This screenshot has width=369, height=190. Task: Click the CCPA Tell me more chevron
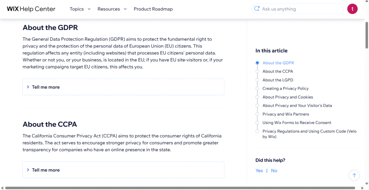coord(28,170)
